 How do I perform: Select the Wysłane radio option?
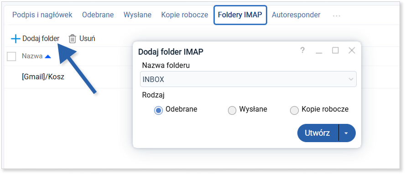(x=232, y=111)
